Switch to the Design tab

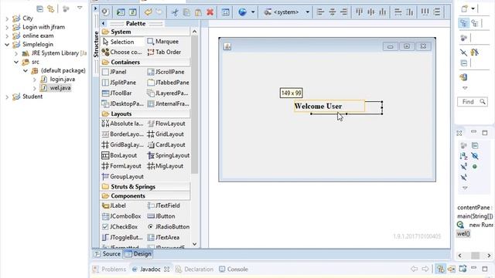click(x=138, y=254)
